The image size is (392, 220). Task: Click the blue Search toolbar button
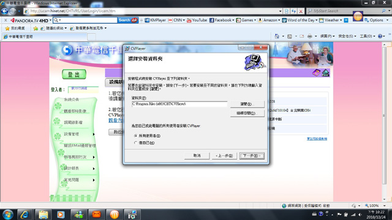tap(128, 20)
